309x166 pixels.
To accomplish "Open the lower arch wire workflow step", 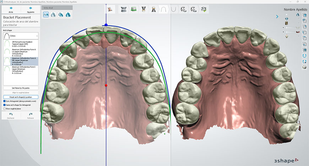I will tap(174, 9).
